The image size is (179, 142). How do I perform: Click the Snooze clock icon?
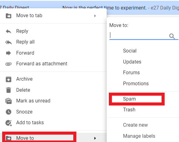click(x=9, y=112)
